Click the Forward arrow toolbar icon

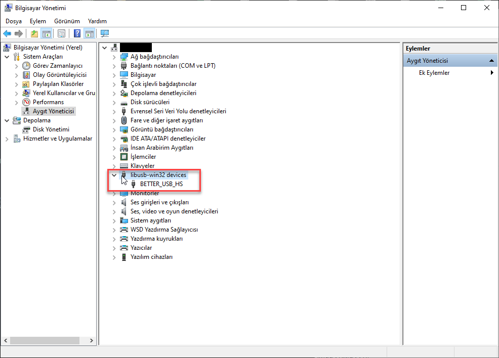[19, 33]
